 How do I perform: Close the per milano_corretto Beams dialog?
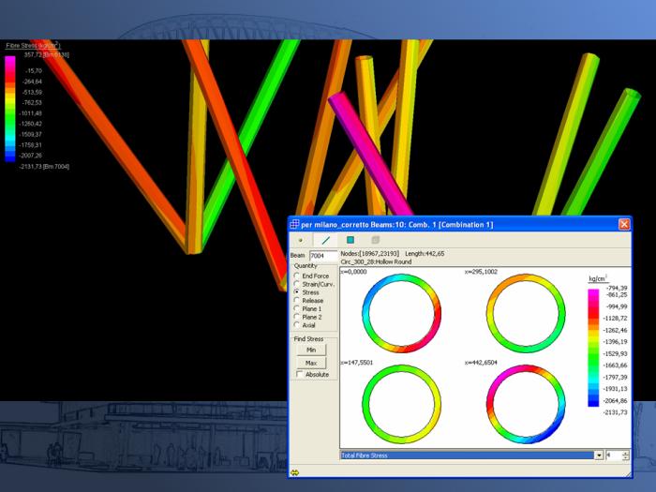coord(624,224)
